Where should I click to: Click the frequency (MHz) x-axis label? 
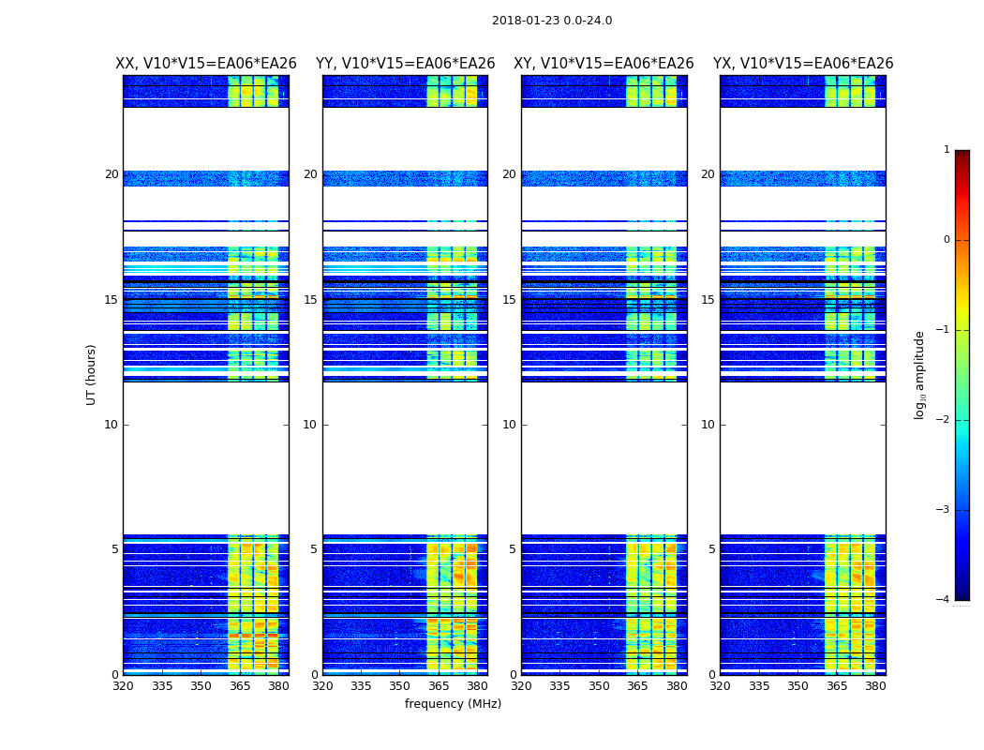[x=453, y=704]
